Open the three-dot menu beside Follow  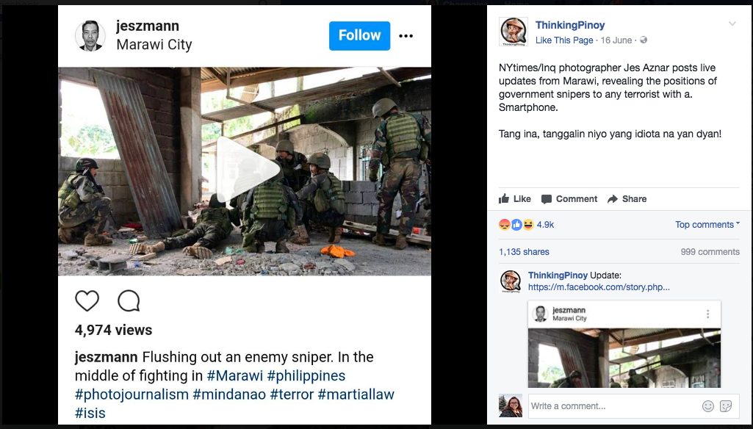click(406, 36)
